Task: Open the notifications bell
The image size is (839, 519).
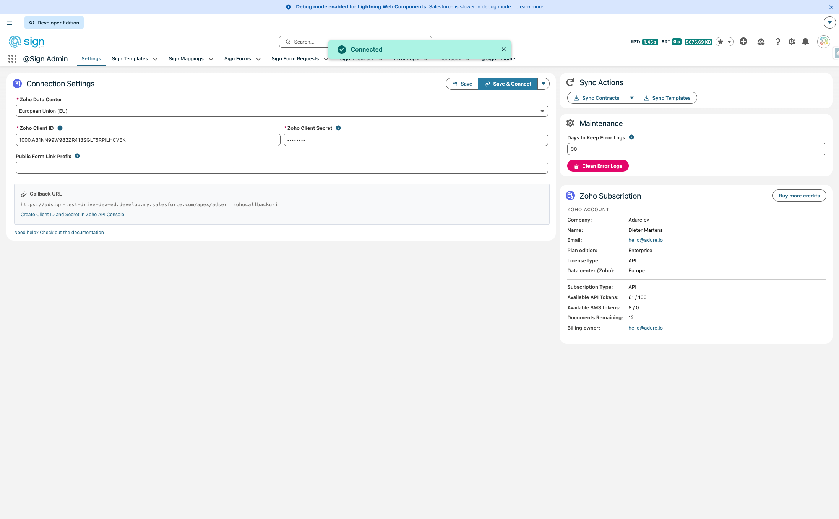Action: pos(805,42)
